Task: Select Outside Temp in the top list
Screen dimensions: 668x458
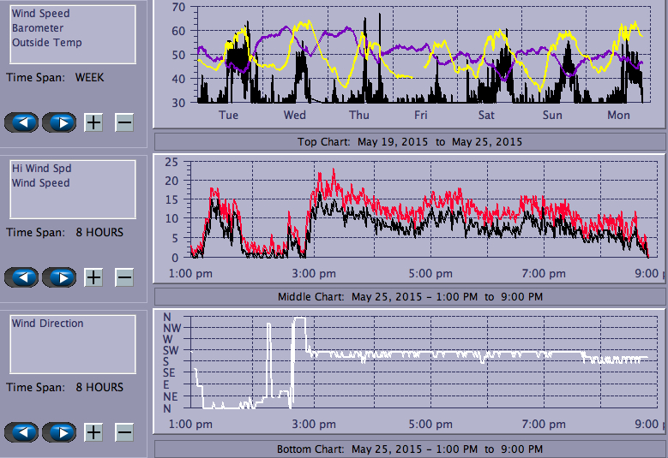Action: click(47, 43)
